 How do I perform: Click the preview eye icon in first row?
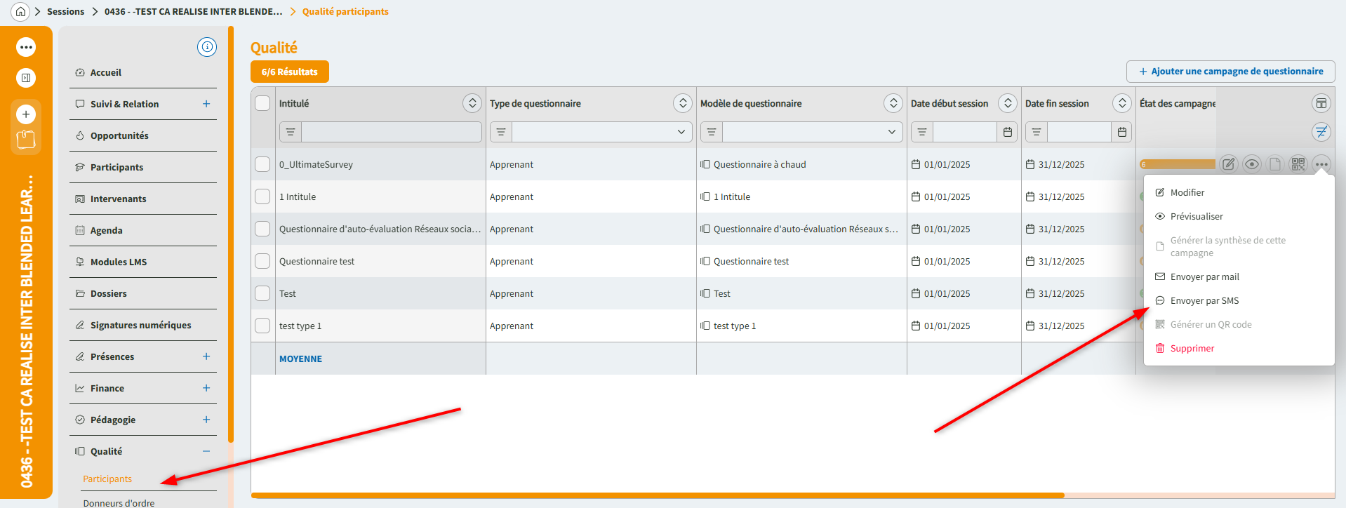1251,164
